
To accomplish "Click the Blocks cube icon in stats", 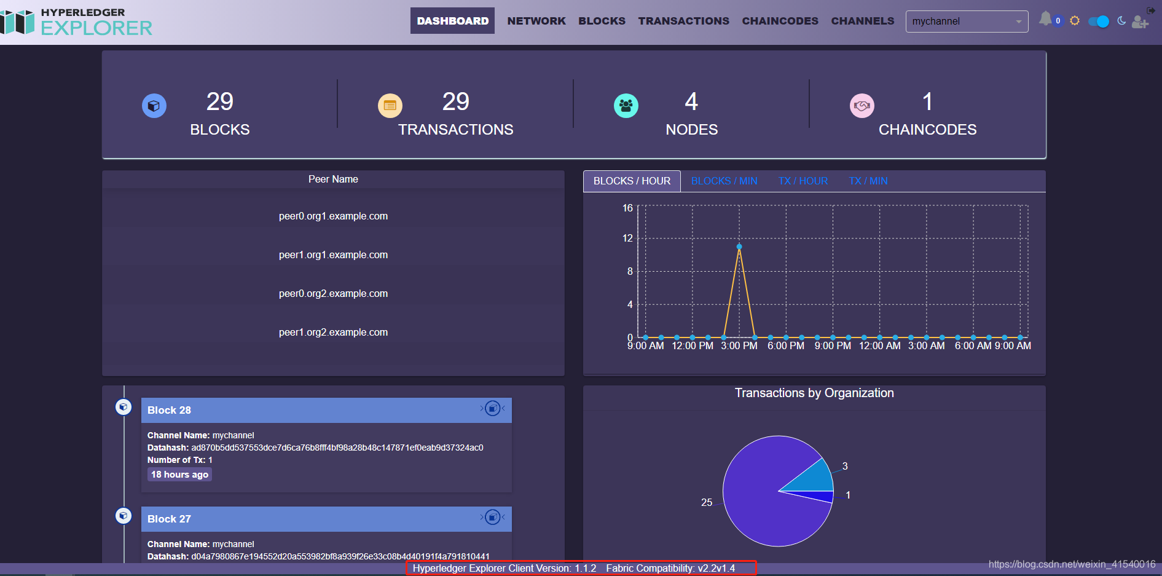I will (x=154, y=106).
